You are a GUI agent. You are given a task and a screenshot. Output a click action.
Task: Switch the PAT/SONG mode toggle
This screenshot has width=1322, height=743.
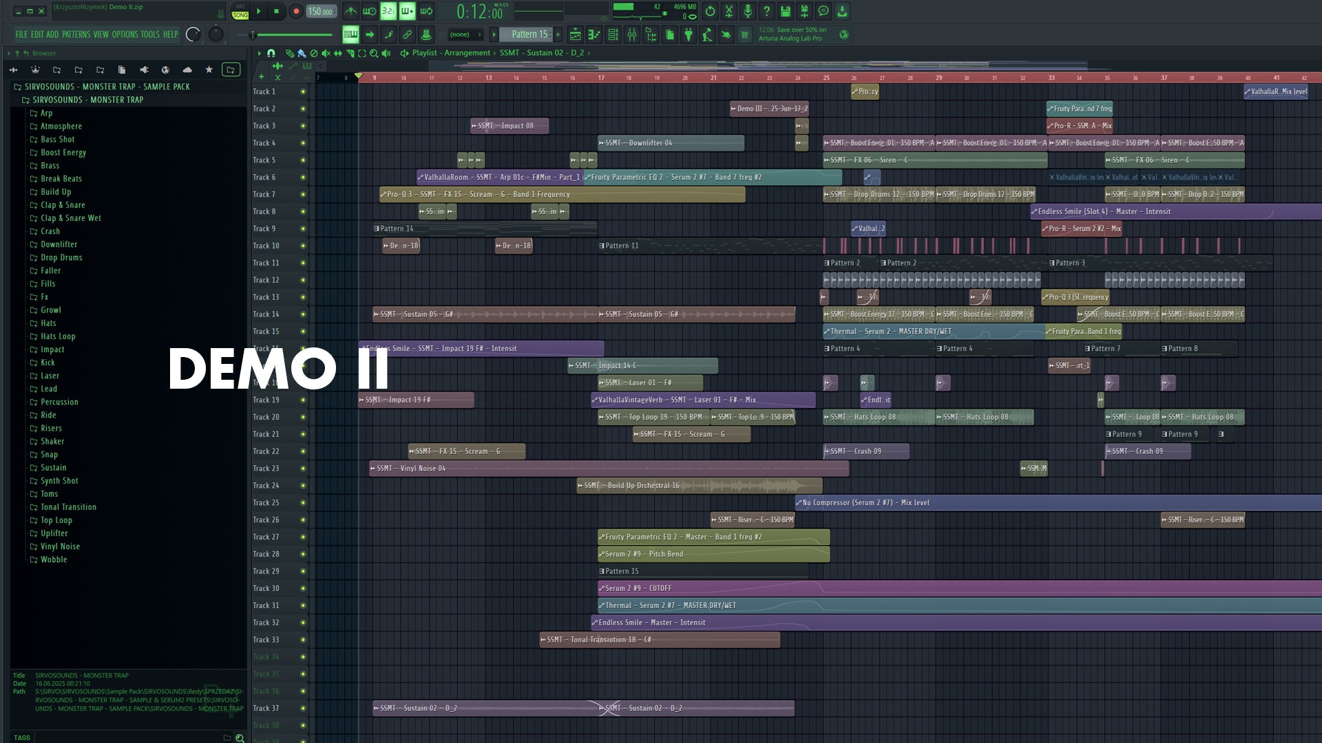point(240,11)
